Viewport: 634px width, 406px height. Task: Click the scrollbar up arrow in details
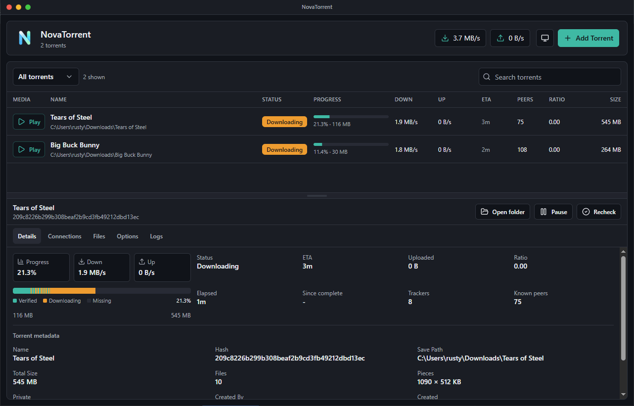tap(623, 252)
